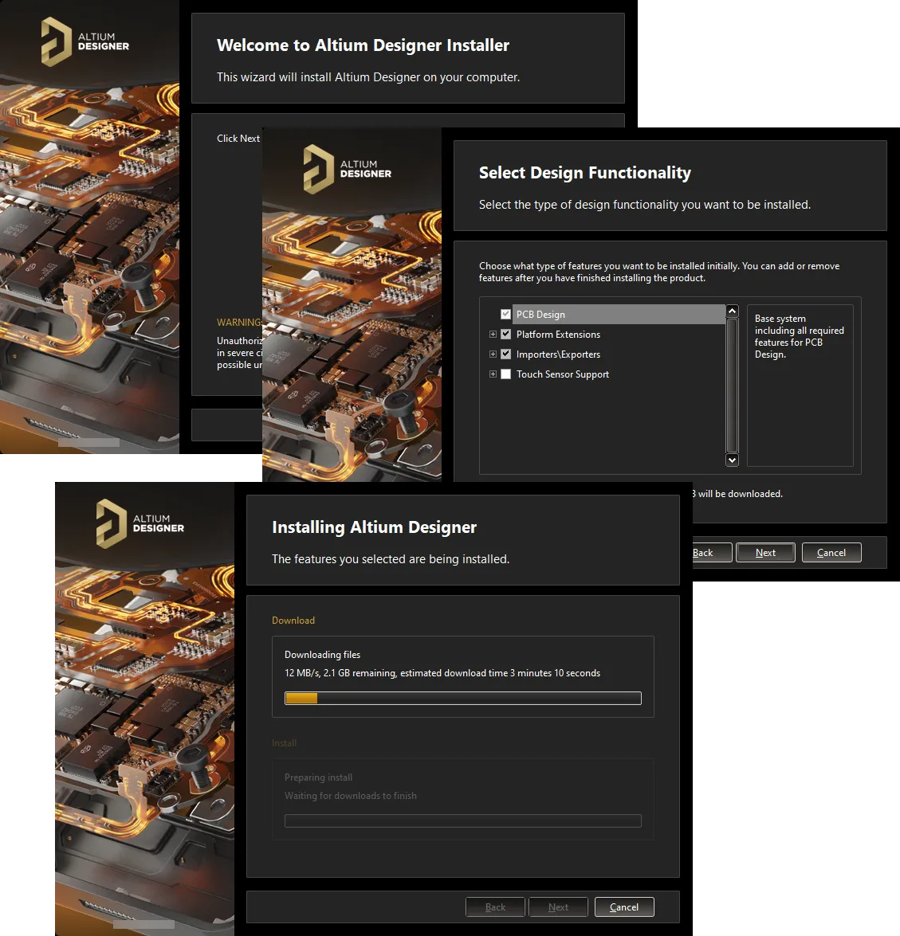Screen dimensions: 900x936
Task: Click the disabled Back button in the Installing window
Action: tap(495, 907)
